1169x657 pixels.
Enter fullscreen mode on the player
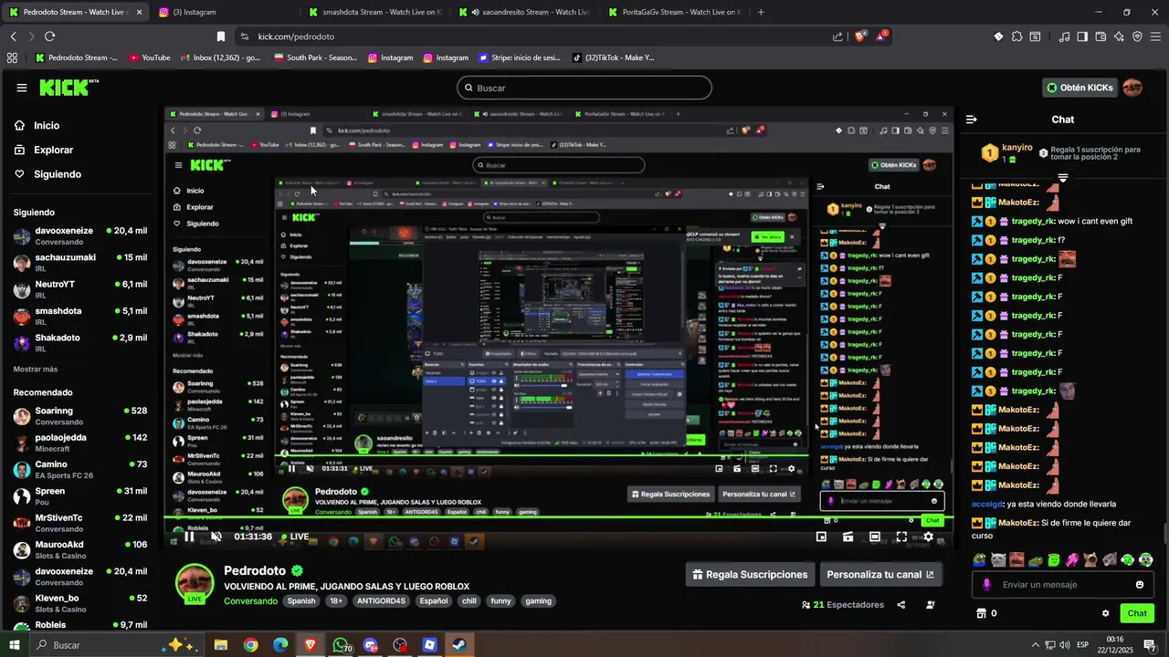point(901,537)
